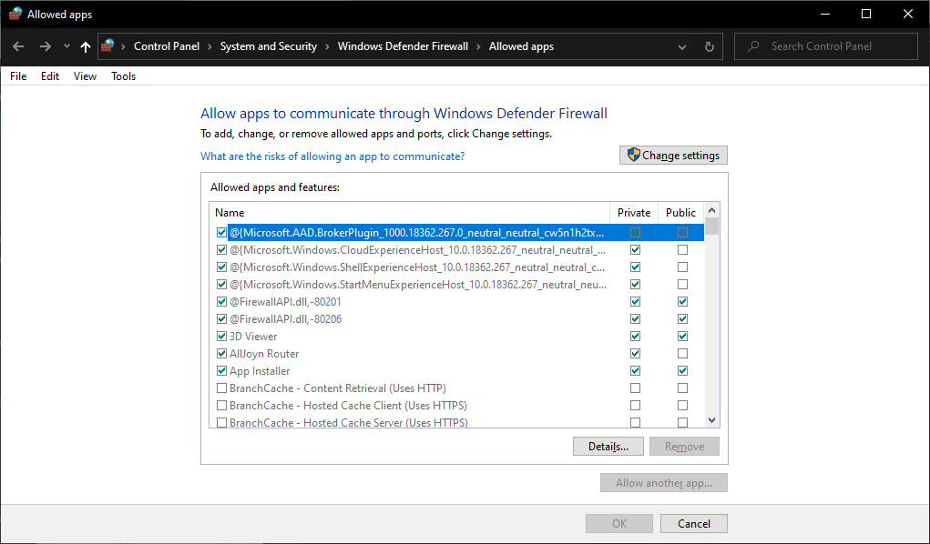Select BranchCache Hosted Cache Server row
Image resolution: width=930 pixels, height=544 pixels.
(x=456, y=422)
